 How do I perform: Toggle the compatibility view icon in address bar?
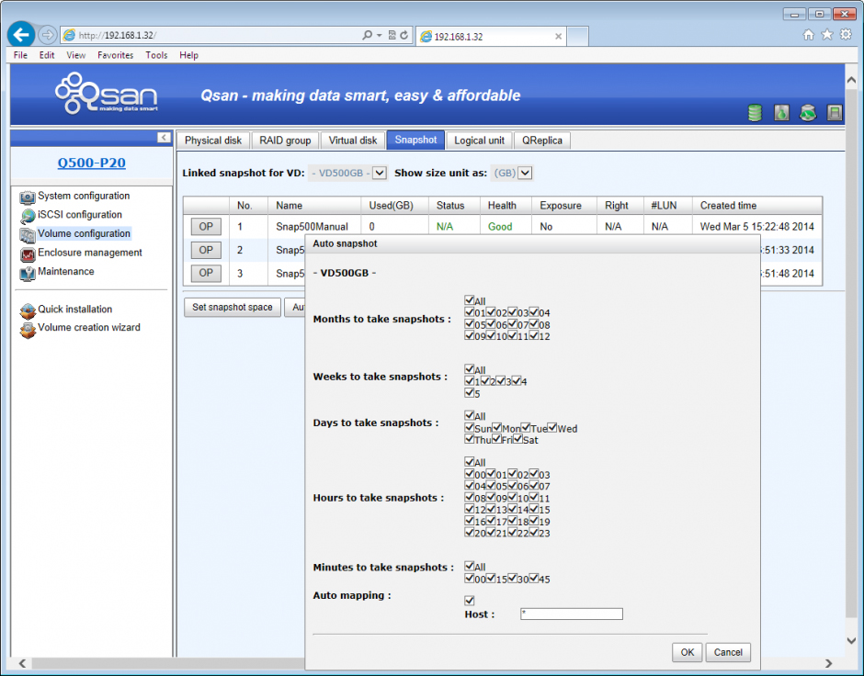coord(392,35)
